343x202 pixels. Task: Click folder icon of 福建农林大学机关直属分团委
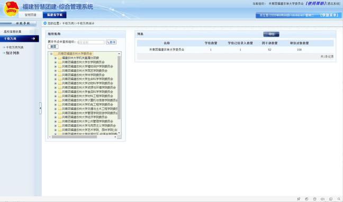[x=60, y=58]
